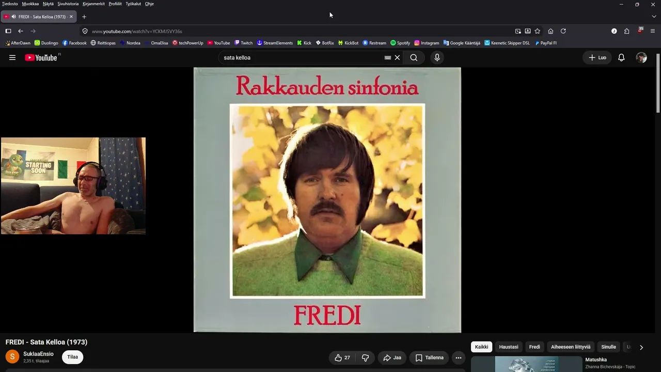Open the Facebook bookmark
661x372 pixels.
point(74,43)
